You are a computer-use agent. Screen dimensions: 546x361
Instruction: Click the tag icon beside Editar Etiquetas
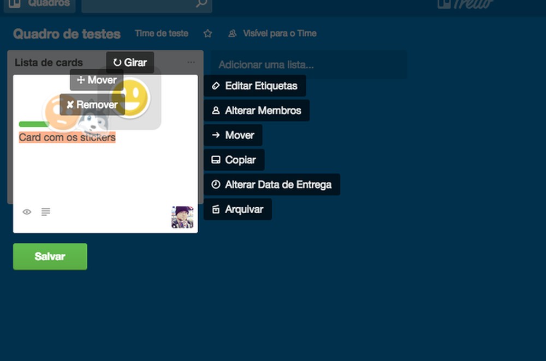pos(216,86)
